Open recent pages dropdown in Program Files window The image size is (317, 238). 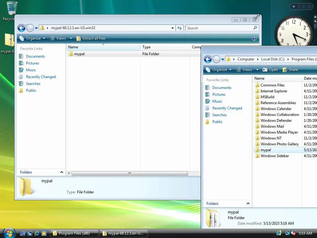tap(223, 59)
